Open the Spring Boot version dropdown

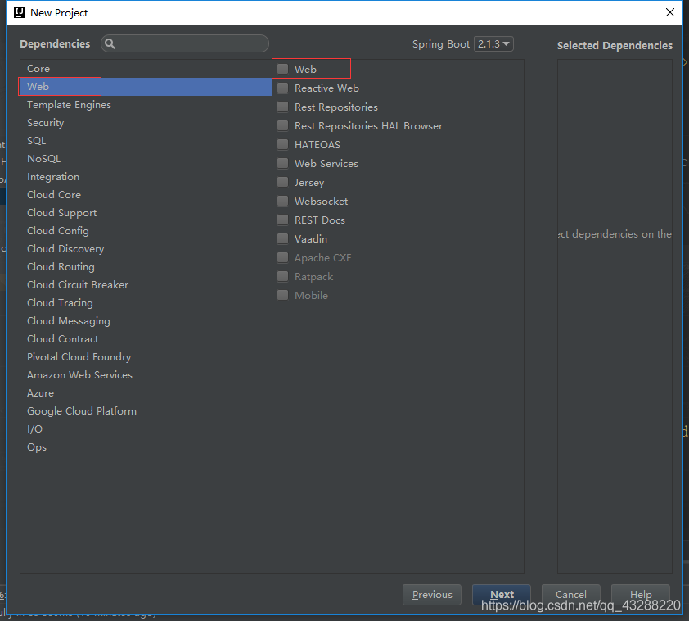pos(493,44)
